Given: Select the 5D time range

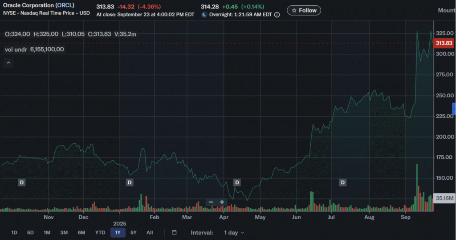Looking at the screenshot, I should pos(30,233).
